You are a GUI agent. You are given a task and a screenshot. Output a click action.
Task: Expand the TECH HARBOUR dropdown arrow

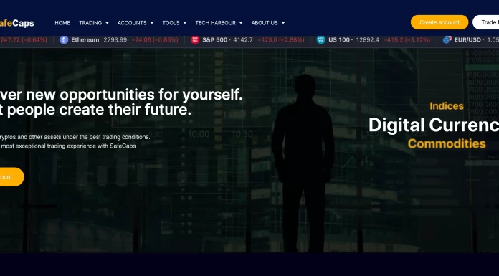point(241,23)
